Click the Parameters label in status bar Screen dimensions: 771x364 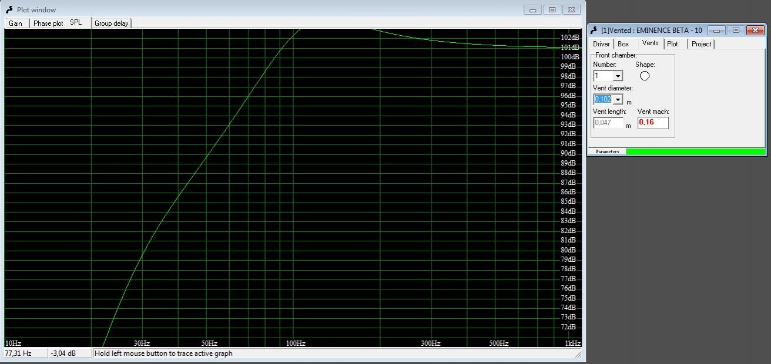(x=607, y=151)
